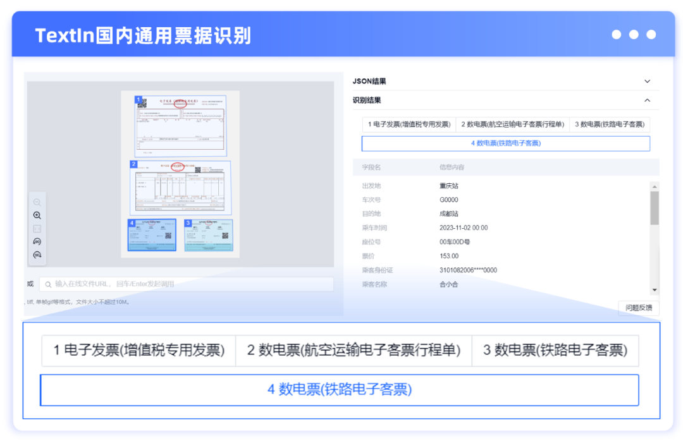Viewport: 683px width, 443px height.
Task: Click the 出发地 field label
Action: click(371, 186)
